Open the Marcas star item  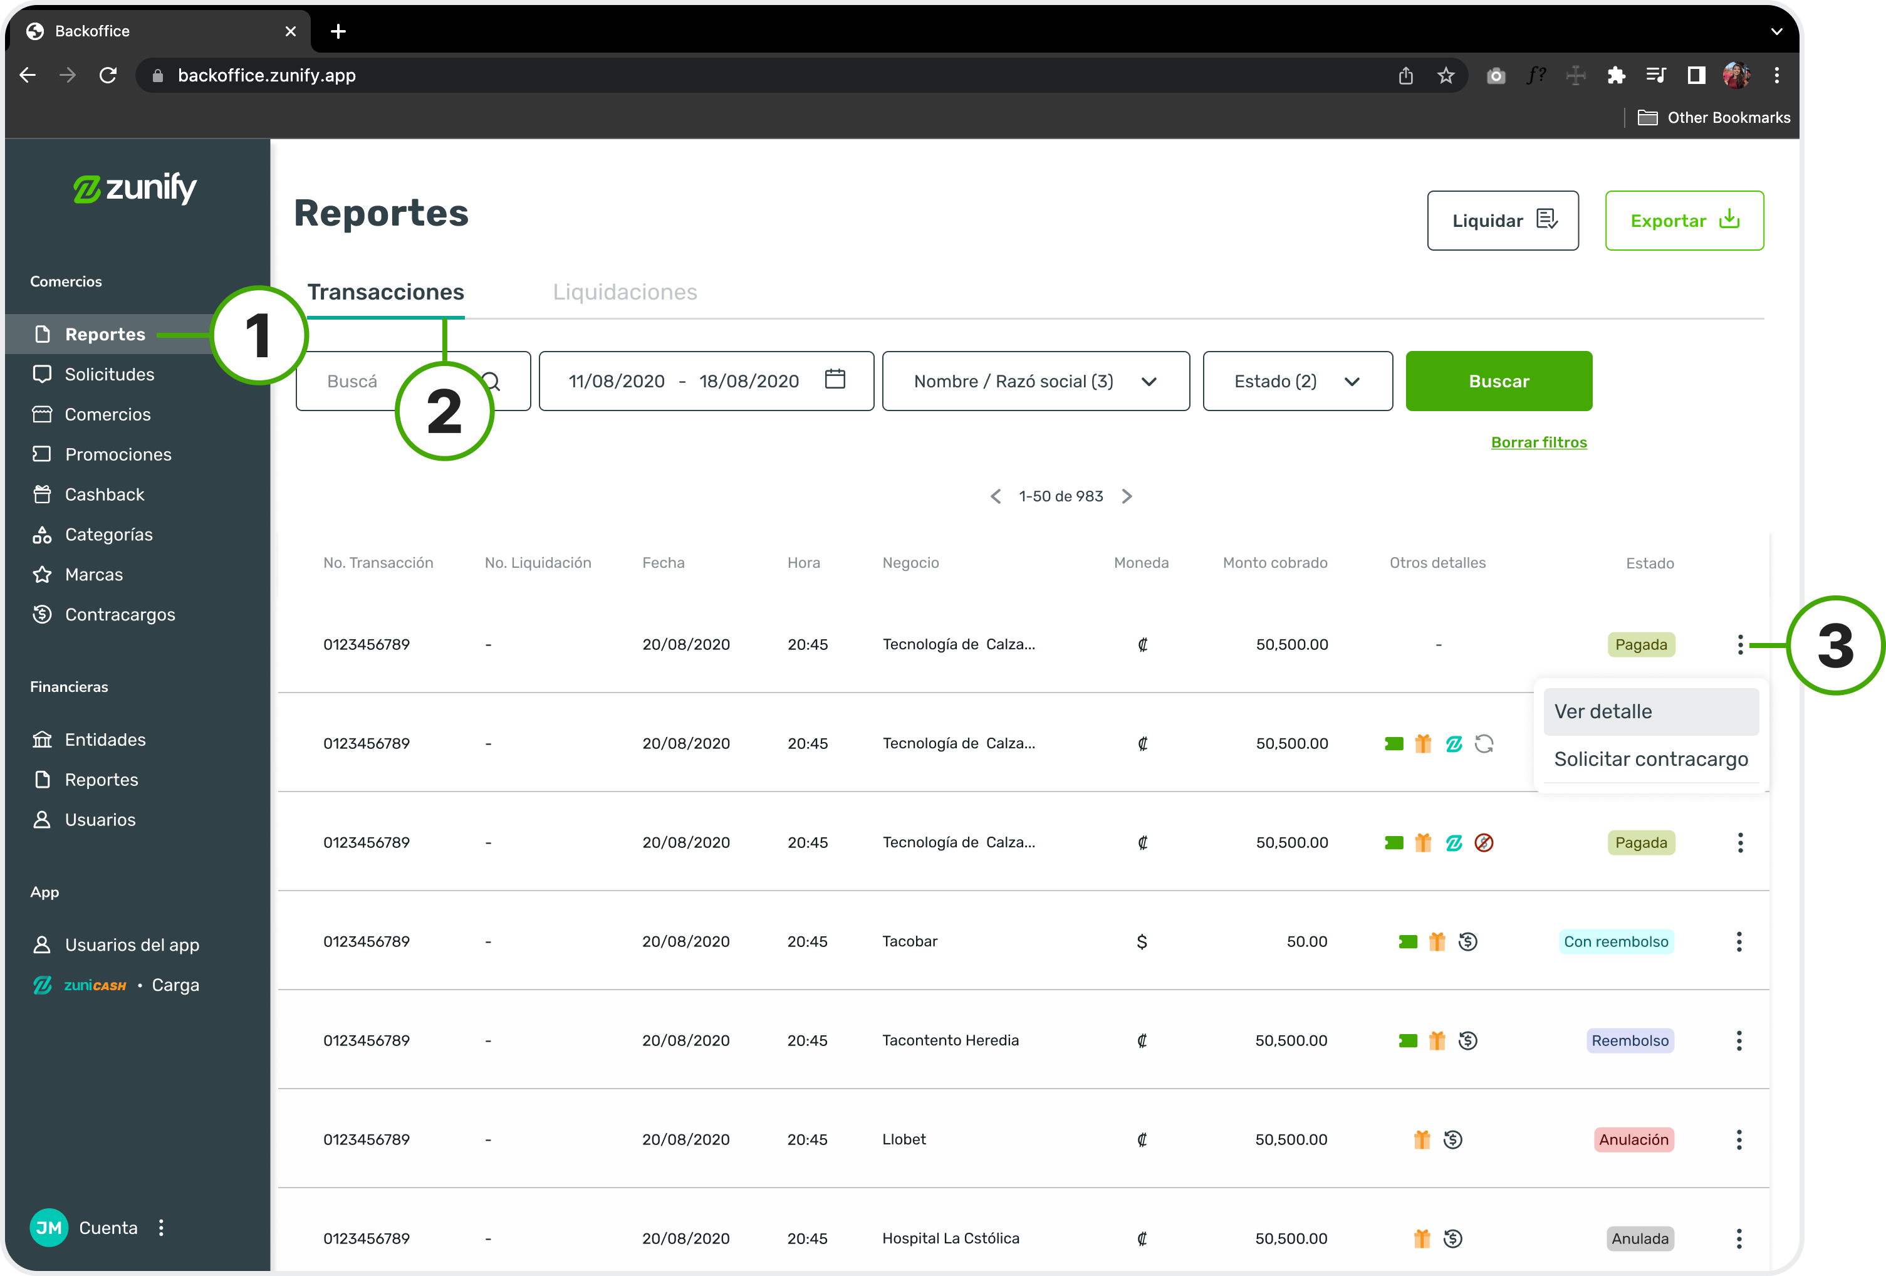[x=93, y=575]
